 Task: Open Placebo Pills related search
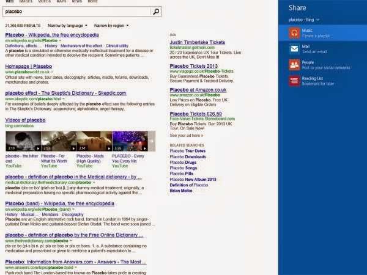182,174
